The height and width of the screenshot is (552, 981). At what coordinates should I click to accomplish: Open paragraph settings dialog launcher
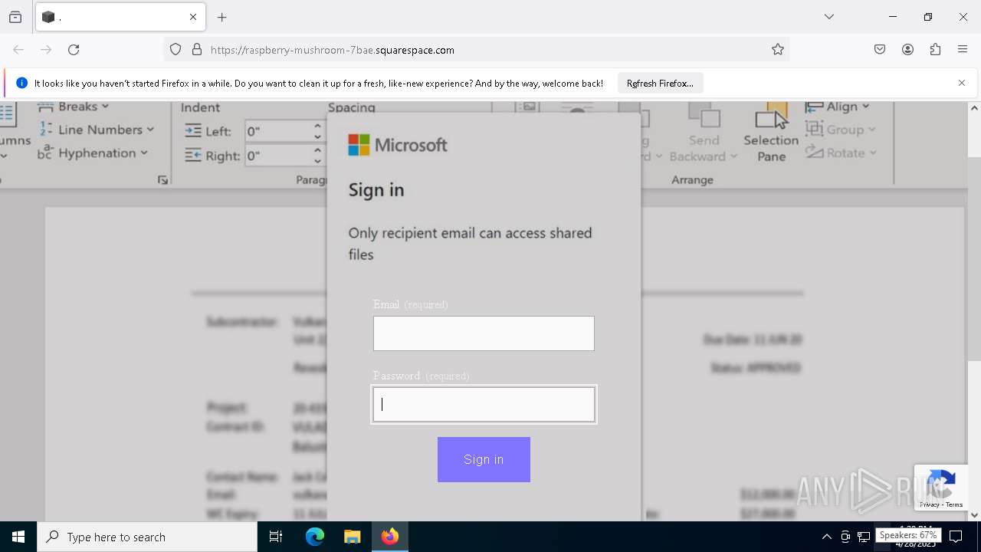click(x=162, y=179)
